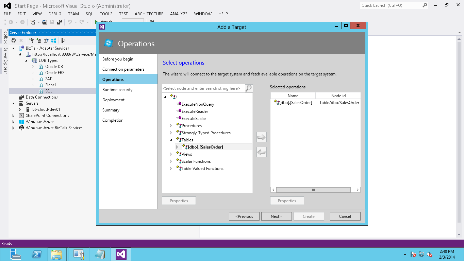Click the tree-structure icon in Server Explorer toolbar
Screen dimensions: 464x261
click(x=64, y=40)
